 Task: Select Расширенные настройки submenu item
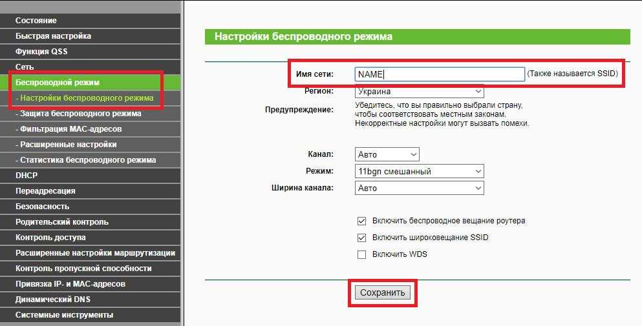pyautogui.click(x=90, y=145)
